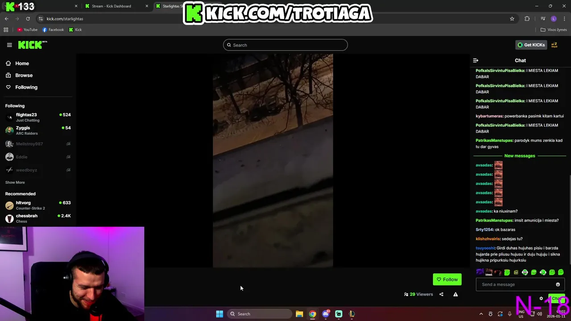
Task: Jump to New messages in chat
Action: tap(520, 156)
